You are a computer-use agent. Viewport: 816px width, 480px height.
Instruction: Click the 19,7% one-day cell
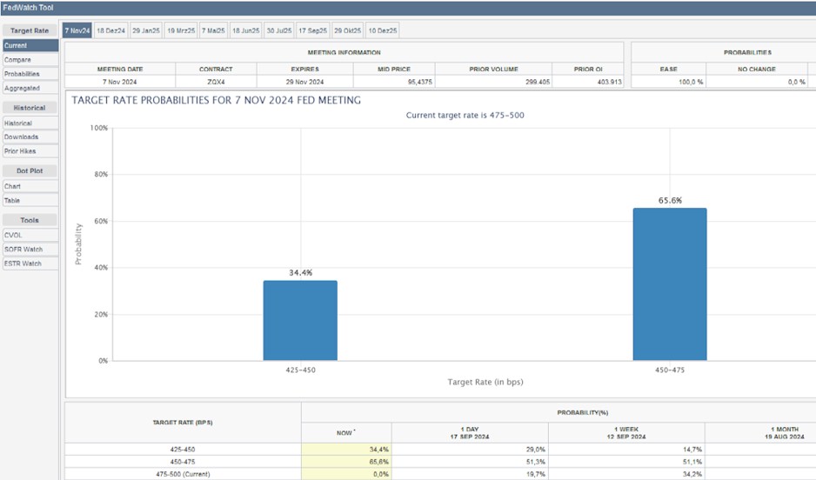click(x=470, y=474)
